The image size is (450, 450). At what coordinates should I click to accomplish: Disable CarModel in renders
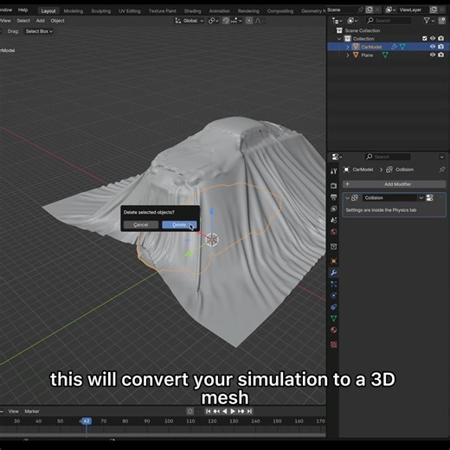coord(441,47)
